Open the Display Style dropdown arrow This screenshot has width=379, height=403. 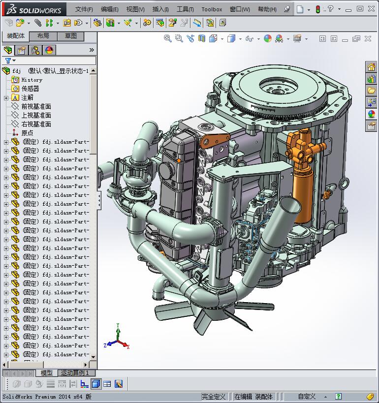(240, 39)
